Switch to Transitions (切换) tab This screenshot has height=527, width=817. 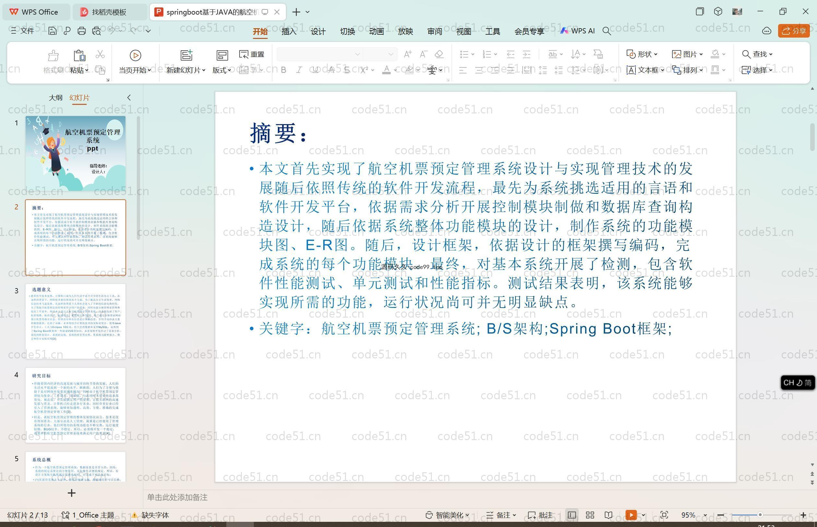348,31
